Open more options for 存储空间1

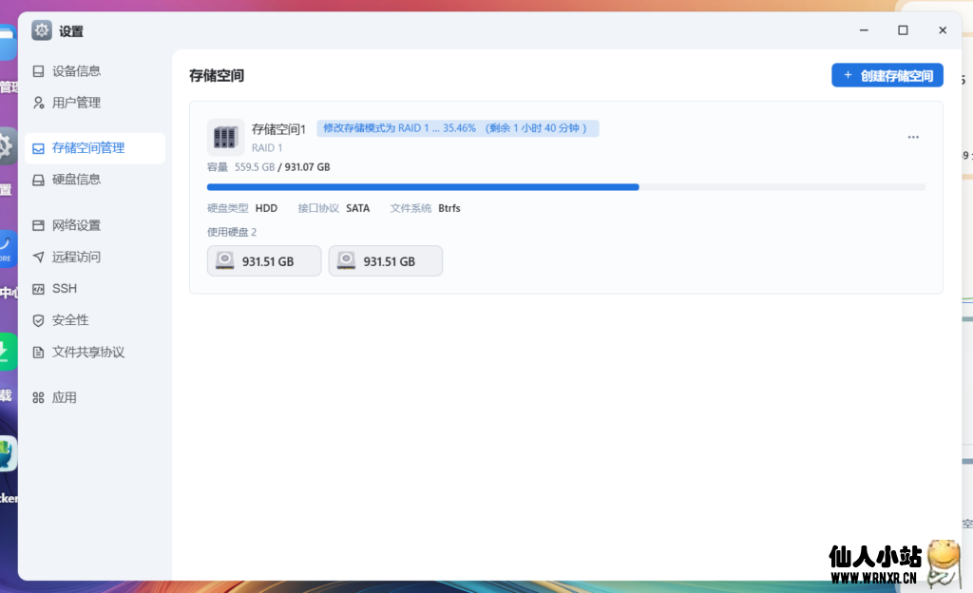[913, 137]
